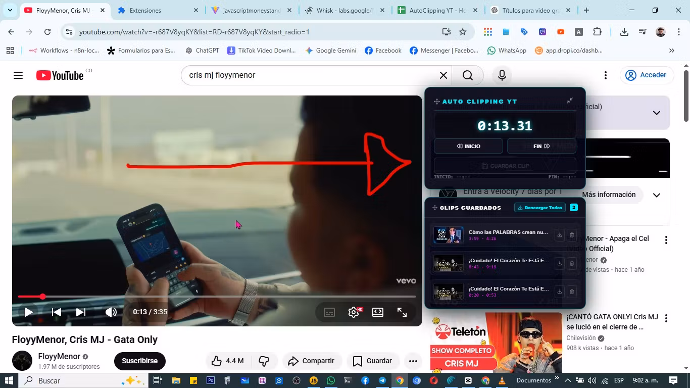Open YouTube settings three-dot menu
This screenshot has width=690, height=388.
pos(605,75)
